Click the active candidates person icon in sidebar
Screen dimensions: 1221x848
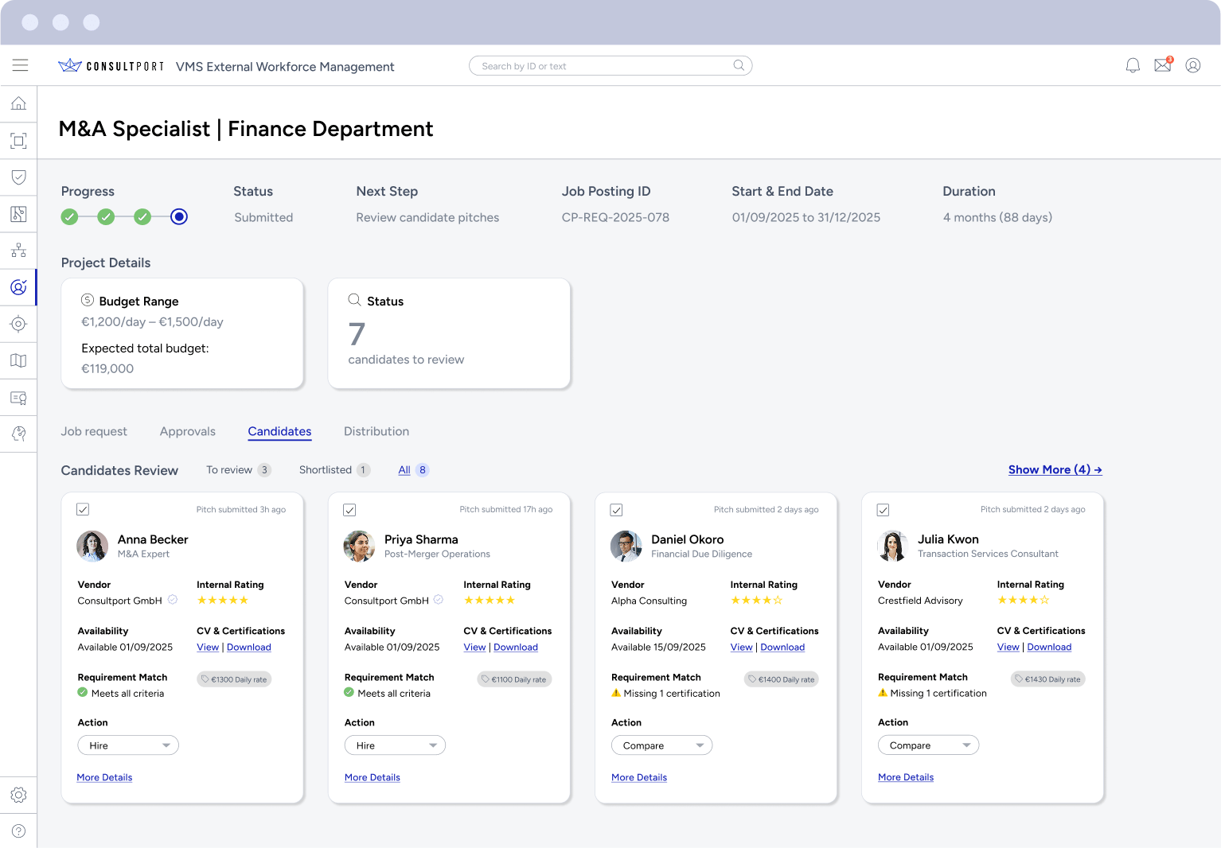(x=18, y=287)
